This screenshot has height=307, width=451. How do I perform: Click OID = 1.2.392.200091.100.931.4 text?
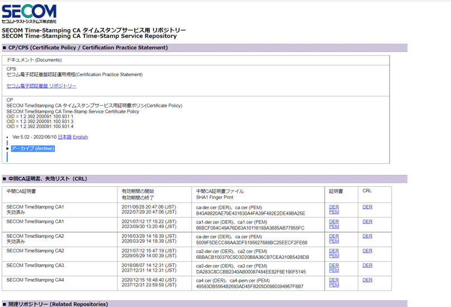40,126
